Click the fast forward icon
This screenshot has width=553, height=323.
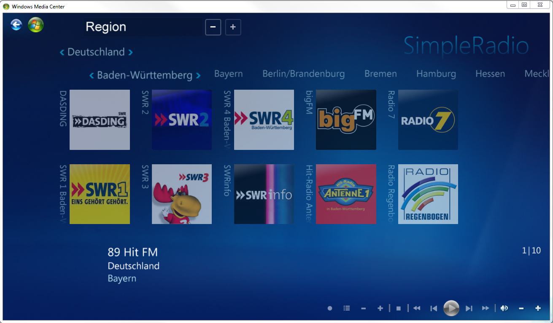click(x=485, y=308)
